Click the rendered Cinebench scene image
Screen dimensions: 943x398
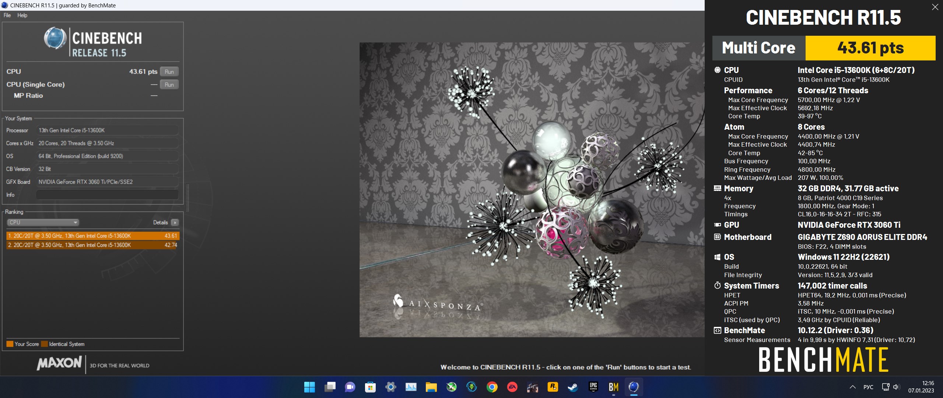pyautogui.click(x=532, y=189)
